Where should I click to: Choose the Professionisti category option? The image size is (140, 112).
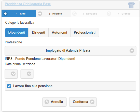click(85, 33)
